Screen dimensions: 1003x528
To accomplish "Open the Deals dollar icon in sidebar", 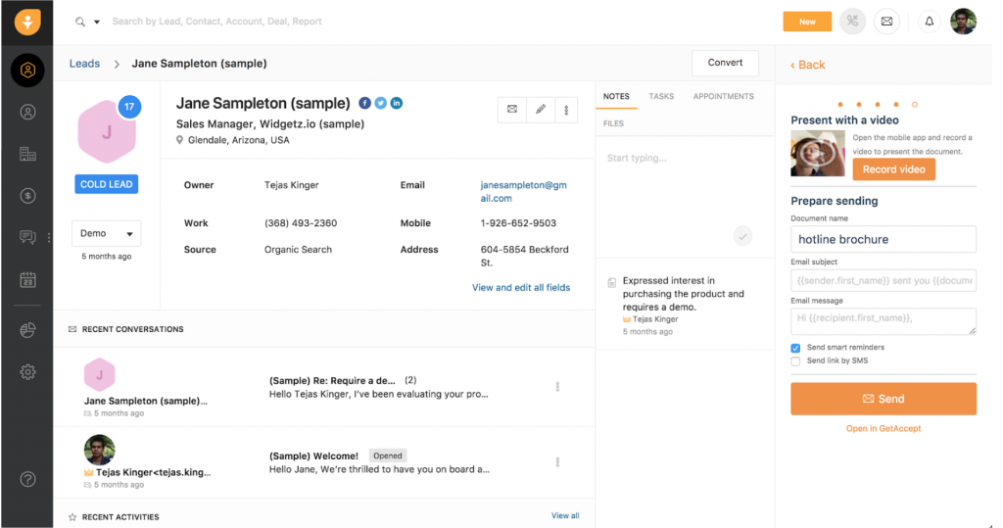I will click(27, 196).
